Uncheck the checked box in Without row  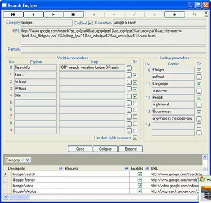click(x=135, y=89)
